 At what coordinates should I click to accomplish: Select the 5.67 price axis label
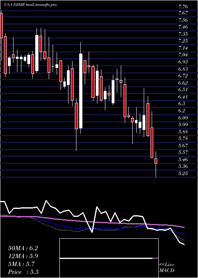click(183, 146)
